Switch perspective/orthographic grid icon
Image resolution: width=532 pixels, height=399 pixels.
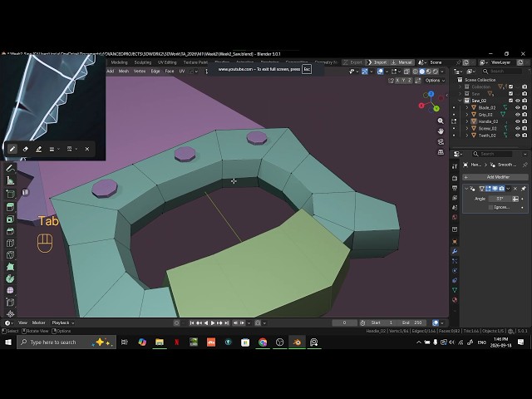(x=441, y=152)
